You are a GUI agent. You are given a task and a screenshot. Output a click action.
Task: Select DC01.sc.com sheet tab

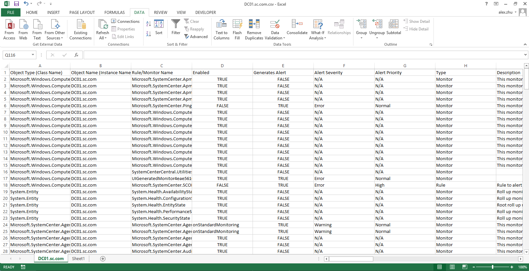click(51, 259)
